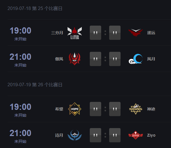Click the 2019-07-19 第 26 个比赛日 header

35,85
